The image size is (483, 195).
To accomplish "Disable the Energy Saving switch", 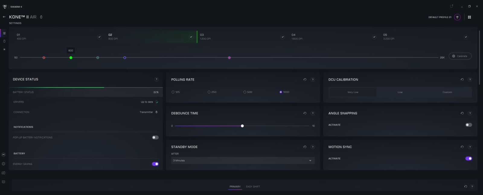I will tap(155, 164).
